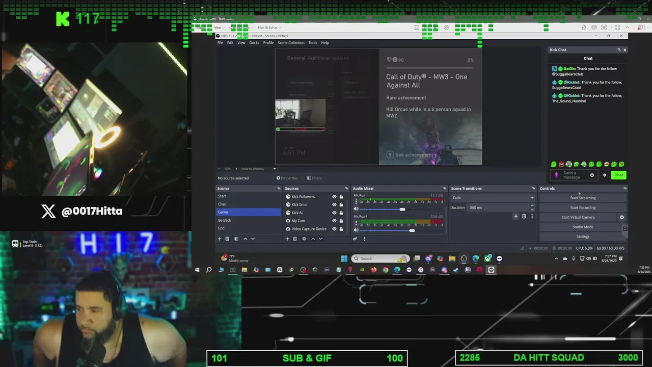Increase the transition duration with the up arrow
652x367 pixels.
(x=532, y=206)
